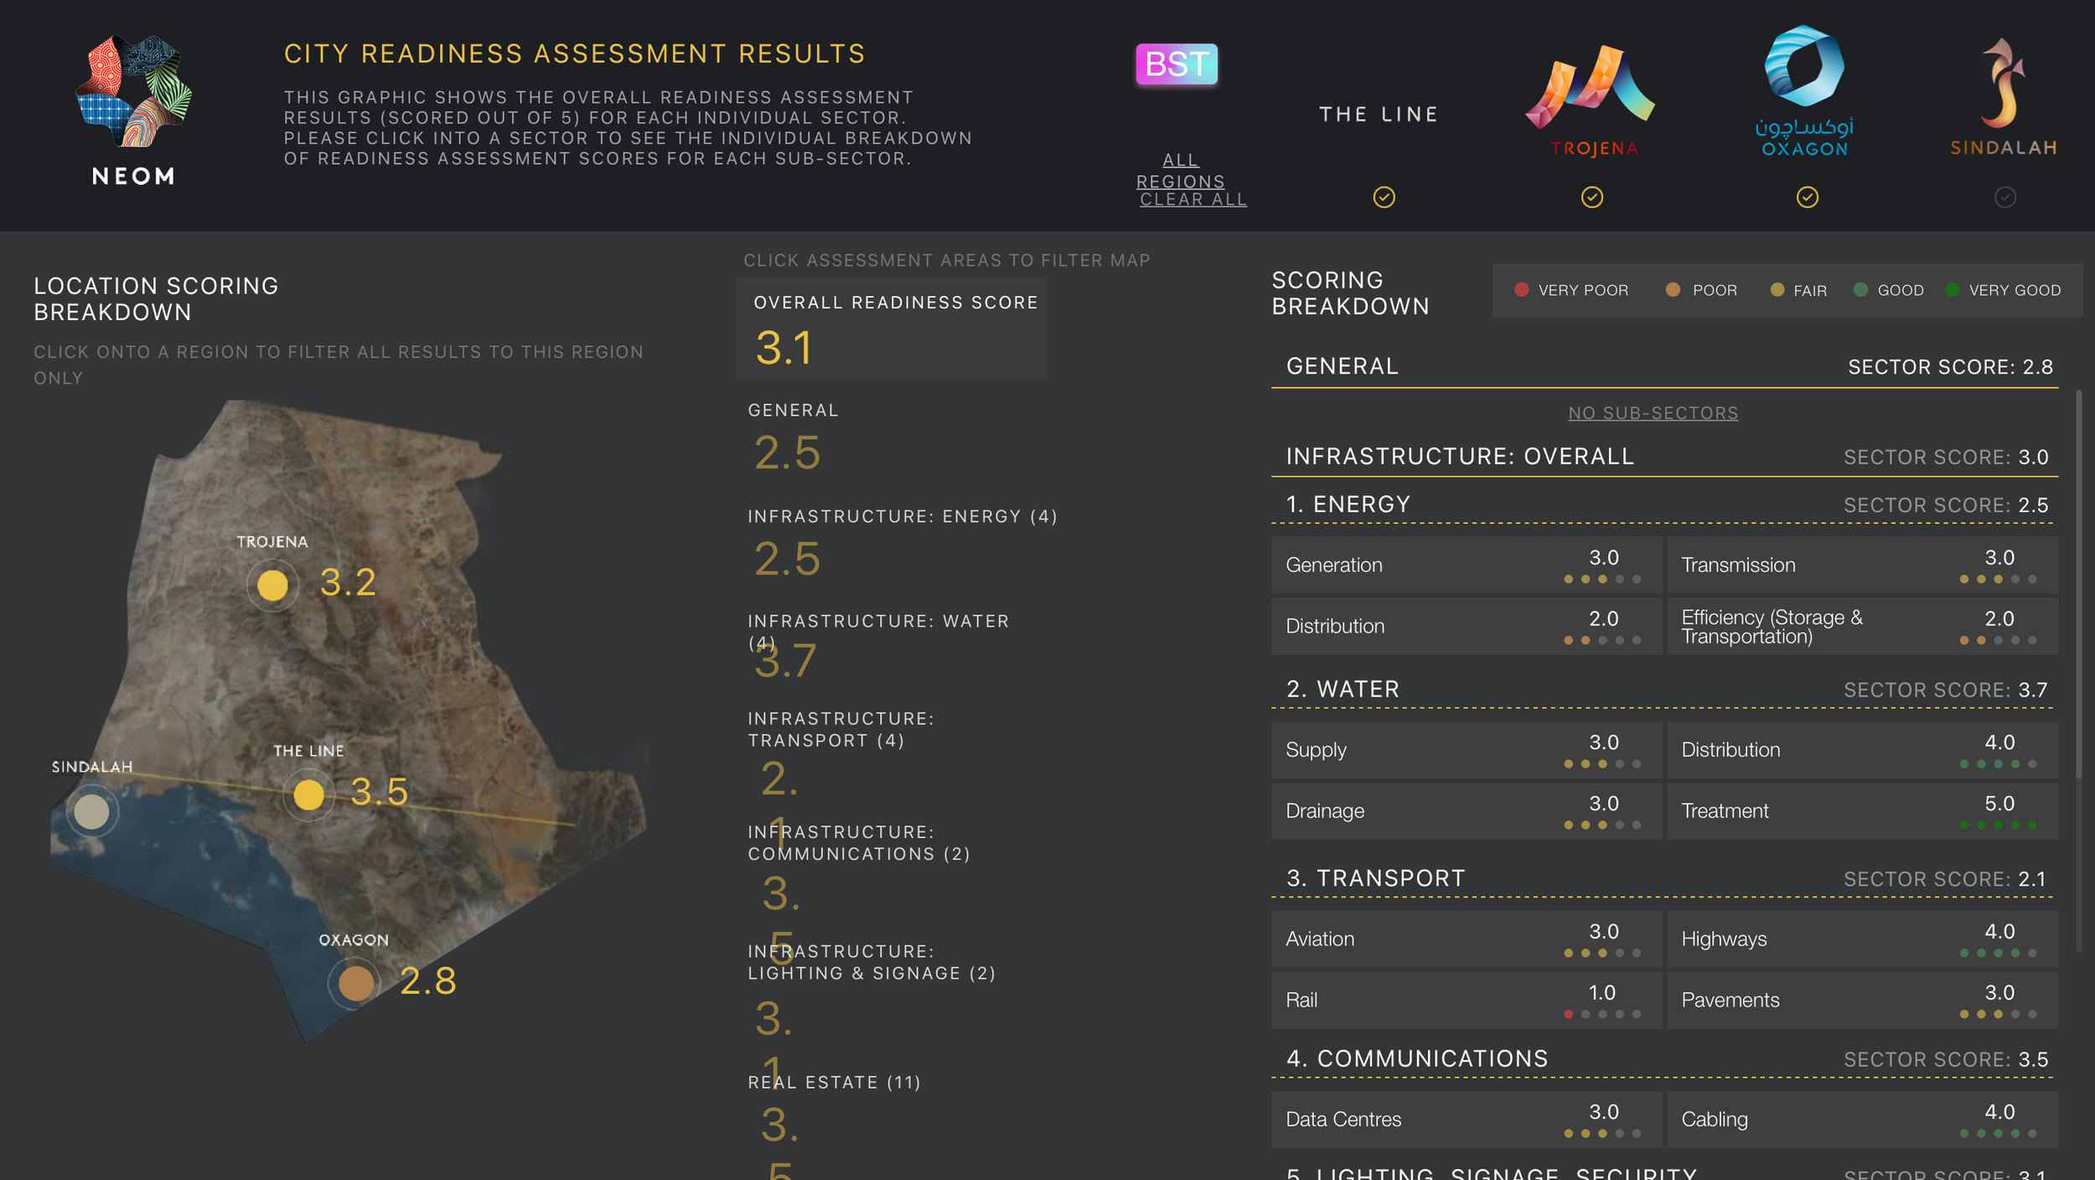Toggle the checkmark under THE LINE
Screen dimensions: 2095x1180
click(1384, 199)
